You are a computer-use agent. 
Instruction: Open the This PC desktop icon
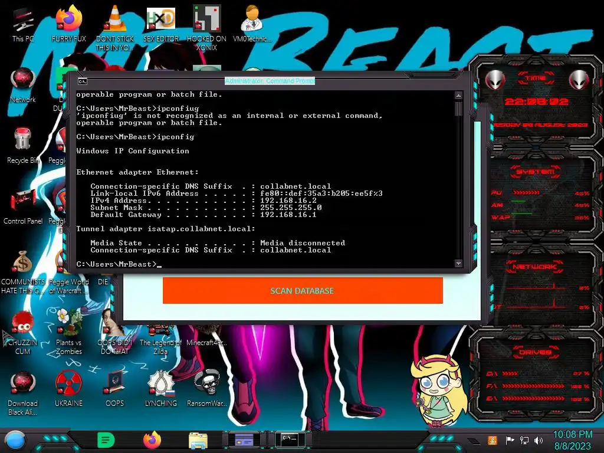[x=23, y=24]
